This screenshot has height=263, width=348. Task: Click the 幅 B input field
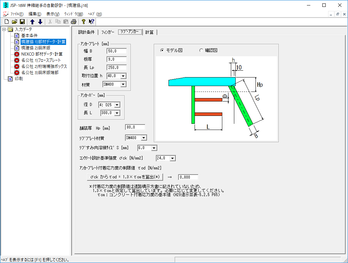pos(116,51)
